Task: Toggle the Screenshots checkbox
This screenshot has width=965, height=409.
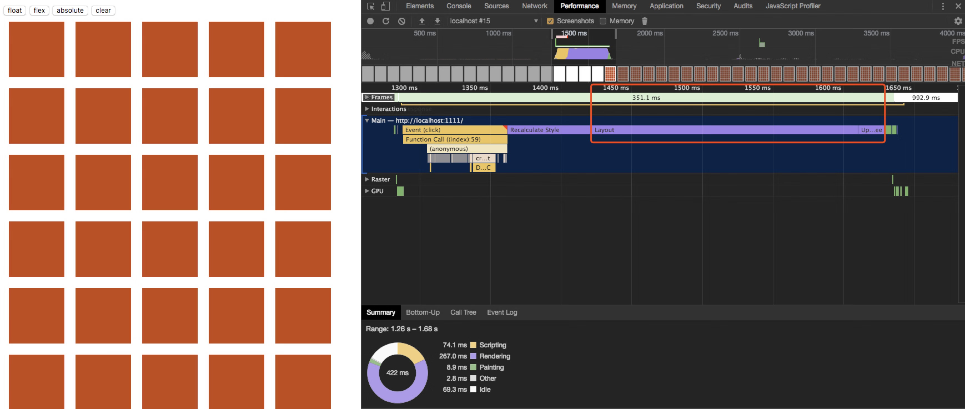Action: pyautogui.click(x=550, y=21)
